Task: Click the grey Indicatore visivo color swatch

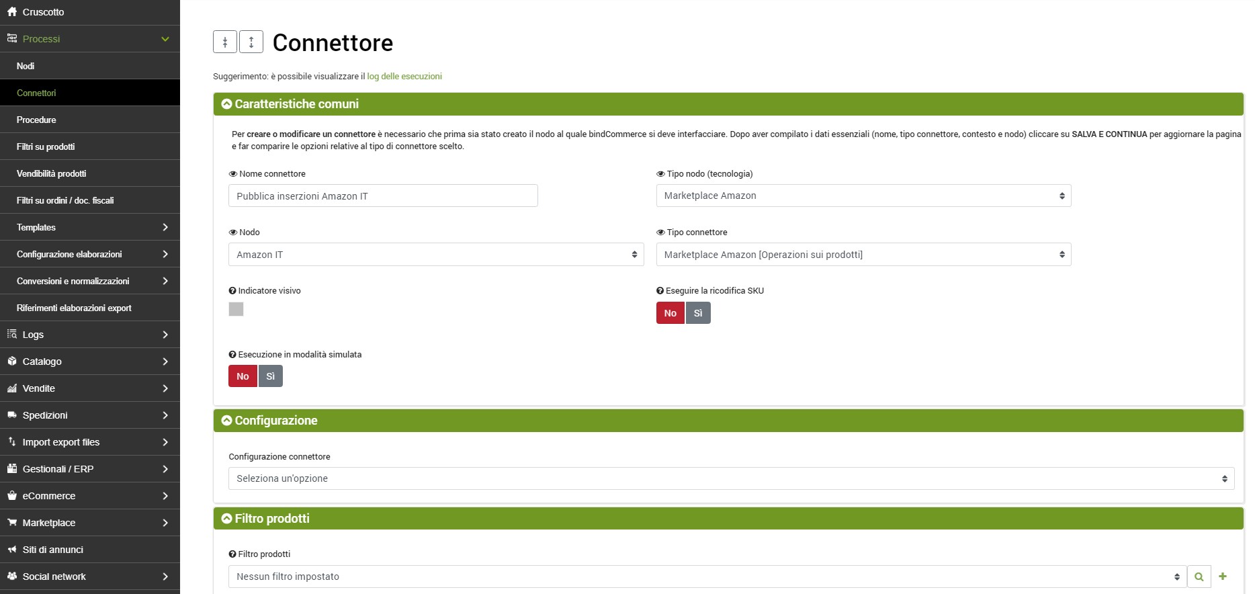Action: click(x=236, y=309)
